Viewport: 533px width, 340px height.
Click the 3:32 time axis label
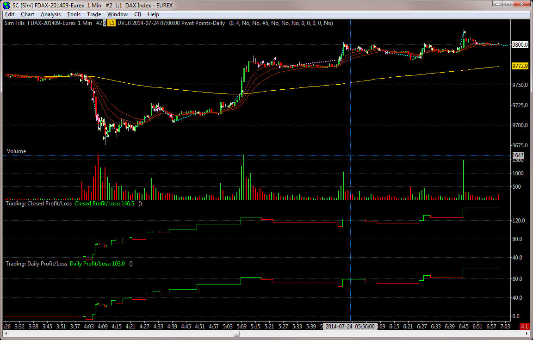click(19, 327)
